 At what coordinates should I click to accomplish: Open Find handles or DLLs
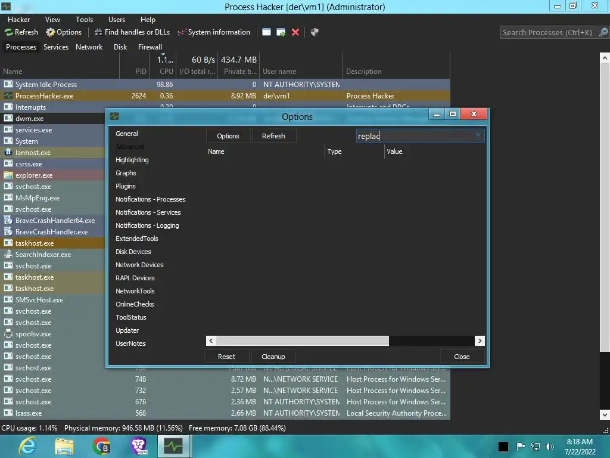tap(132, 32)
